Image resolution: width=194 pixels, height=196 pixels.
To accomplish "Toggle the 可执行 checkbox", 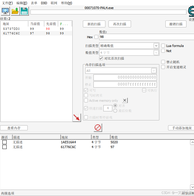I will coord(144,90).
